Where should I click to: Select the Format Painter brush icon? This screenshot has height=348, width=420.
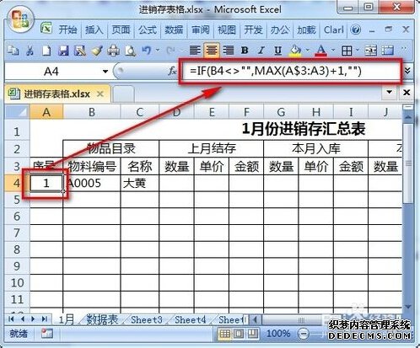point(97,51)
